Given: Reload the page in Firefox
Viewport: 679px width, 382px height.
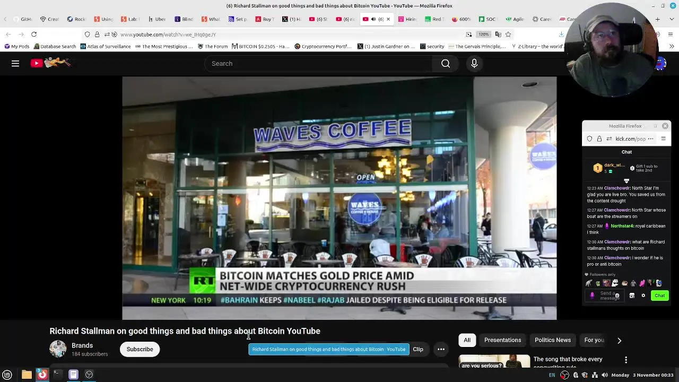Looking at the screenshot, I should (x=34, y=34).
